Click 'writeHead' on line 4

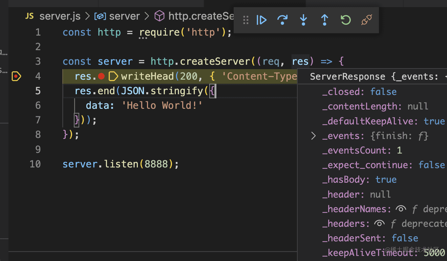point(148,76)
